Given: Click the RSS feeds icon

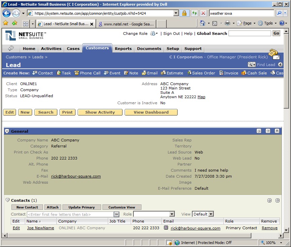Looking at the screenshot, I should click(215, 23).
